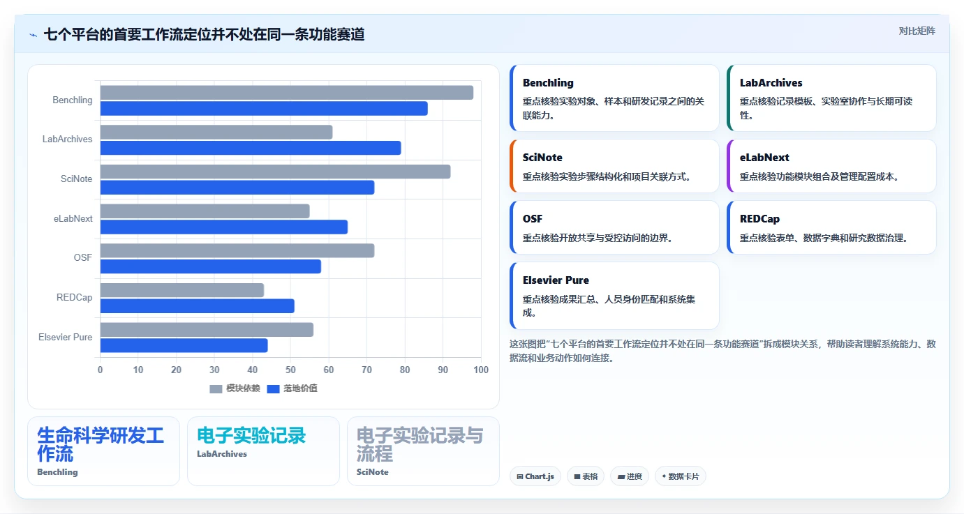The height and width of the screenshot is (514, 964).
Task: Click the SciNote y-axis label
Action: (76, 179)
